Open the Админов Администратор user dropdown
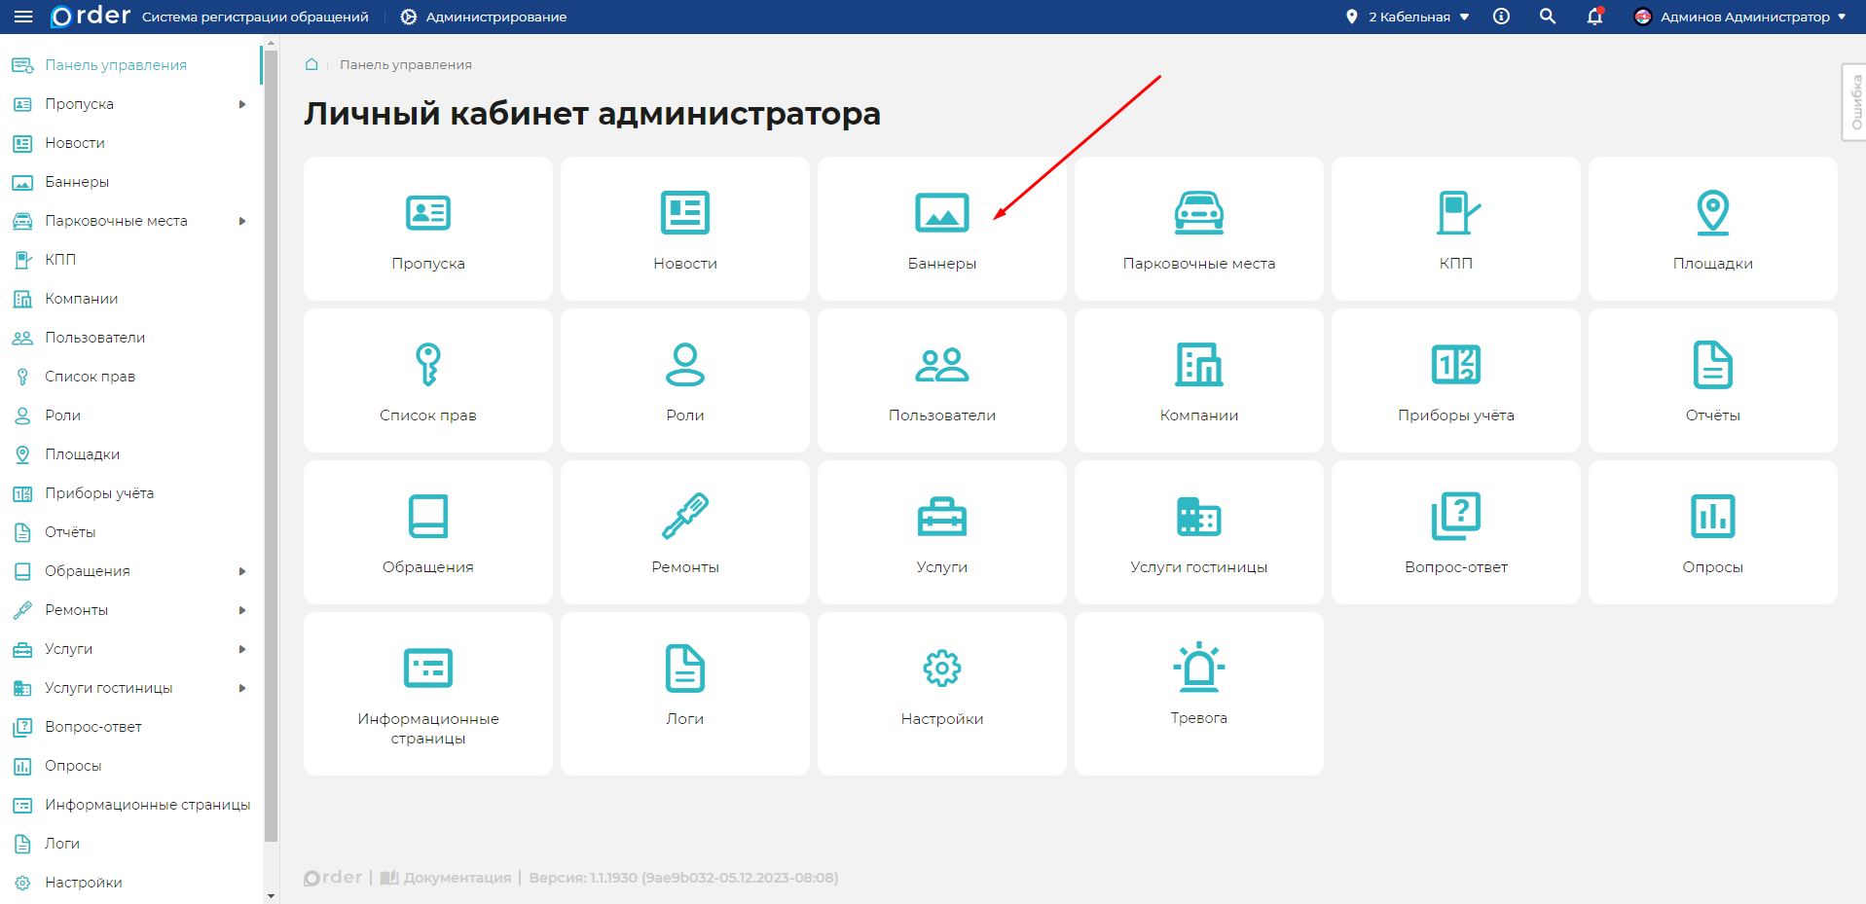This screenshot has height=904, width=1866. point(1740,17)
